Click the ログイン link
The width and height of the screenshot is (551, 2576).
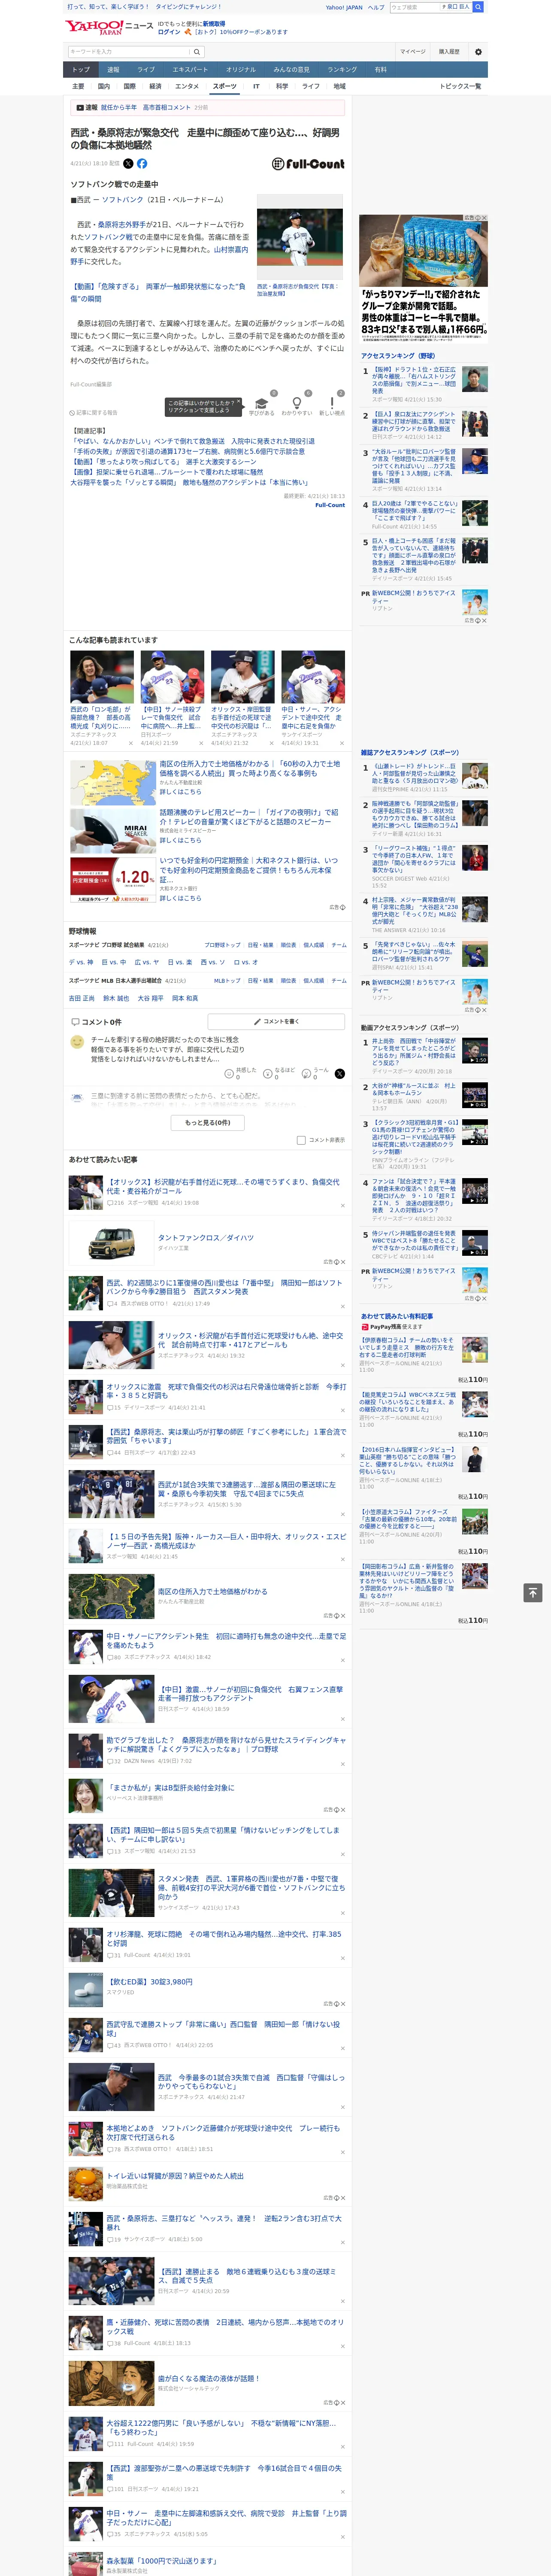[x=169, y=32]
